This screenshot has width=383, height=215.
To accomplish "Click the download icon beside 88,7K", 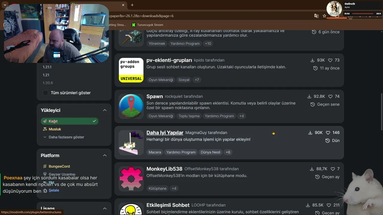I will point(312,169).
